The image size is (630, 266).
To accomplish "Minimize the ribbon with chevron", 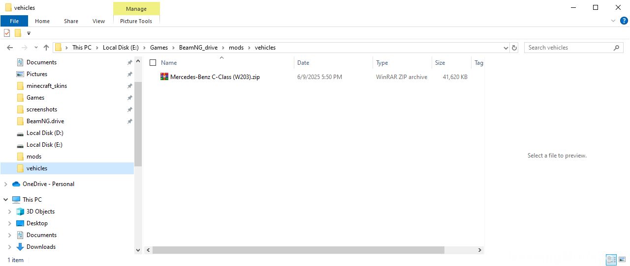I will coord(613,21).
